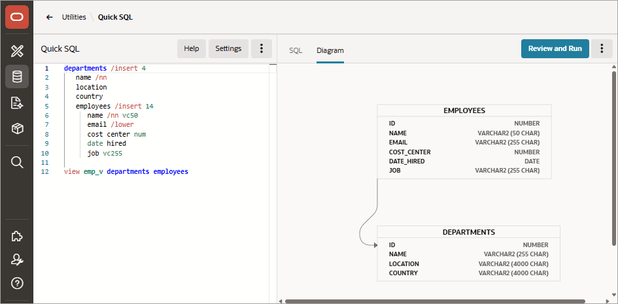Select the Diagram tab
Image resolution: width=618 pixels, height=304 pixels.
pos(330,50)
